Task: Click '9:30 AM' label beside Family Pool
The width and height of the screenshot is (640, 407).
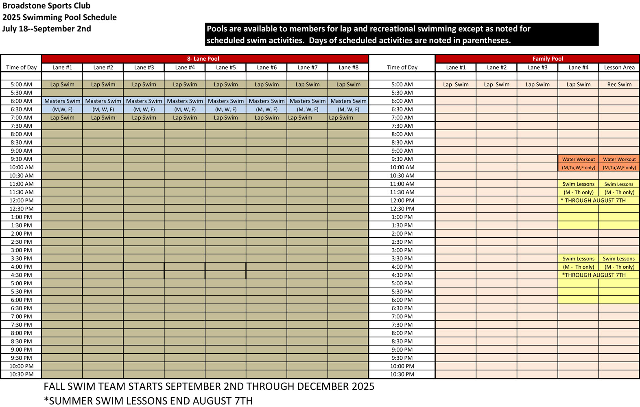Action: coord(402,159)
